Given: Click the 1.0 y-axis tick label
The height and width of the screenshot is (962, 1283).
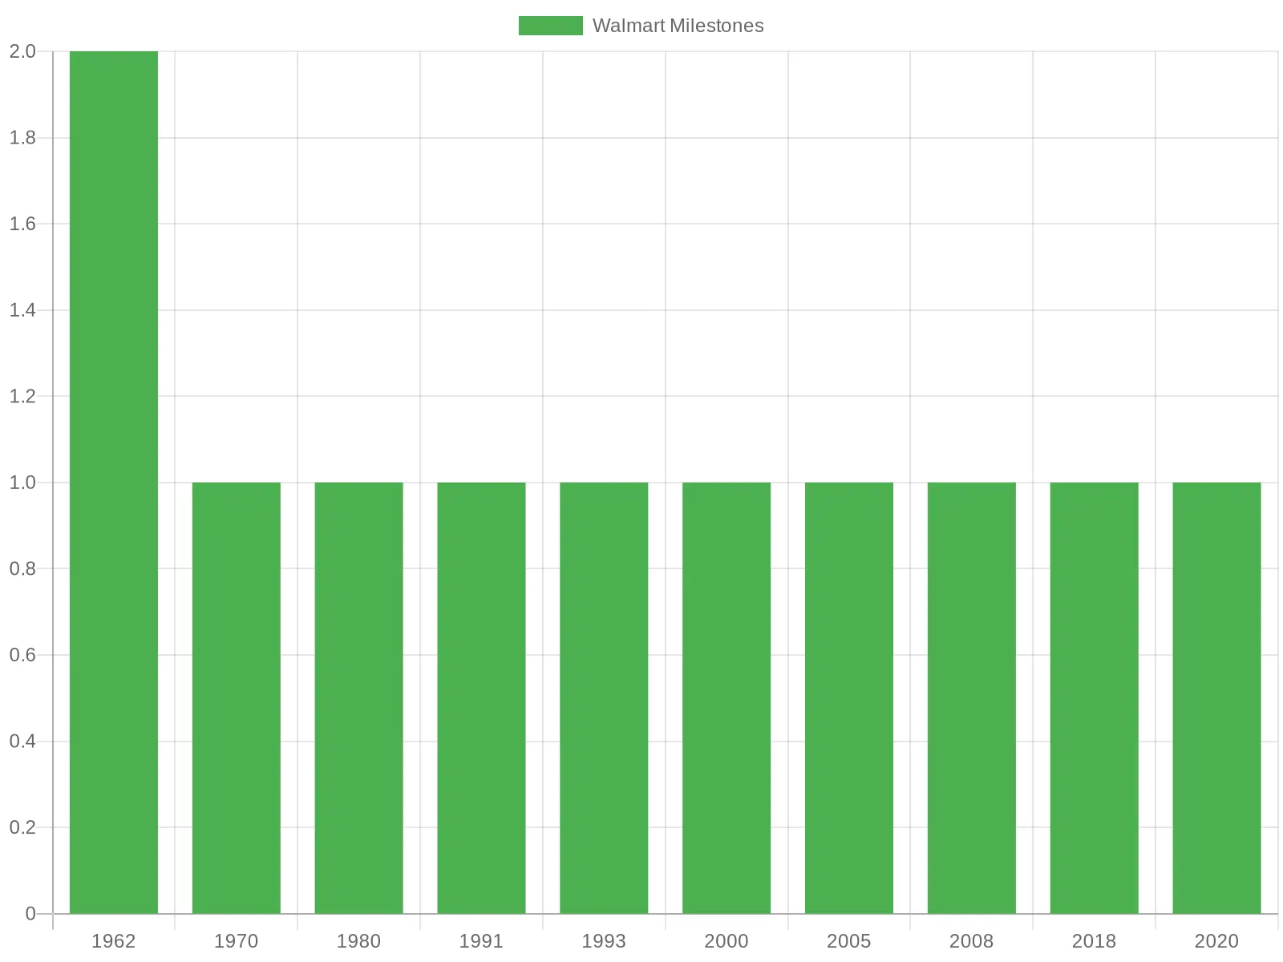Looking at the screenshot, I should click(22, 483).
